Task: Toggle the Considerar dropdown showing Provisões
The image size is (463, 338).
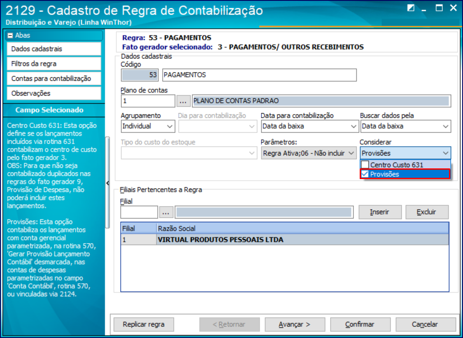Action: click(405, 153)
